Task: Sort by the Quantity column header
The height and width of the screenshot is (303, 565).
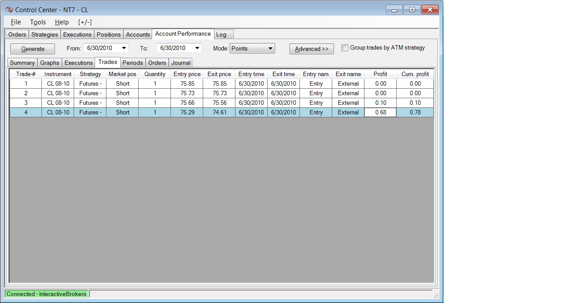Action: click(x=155, y=74)
